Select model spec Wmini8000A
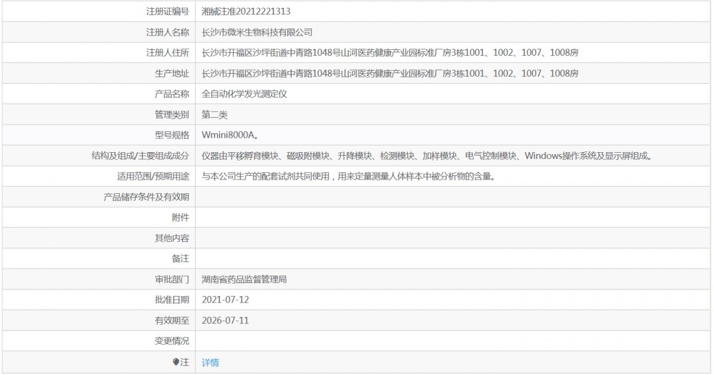Screen dimensions: 714x375 (x=231, y=135)
